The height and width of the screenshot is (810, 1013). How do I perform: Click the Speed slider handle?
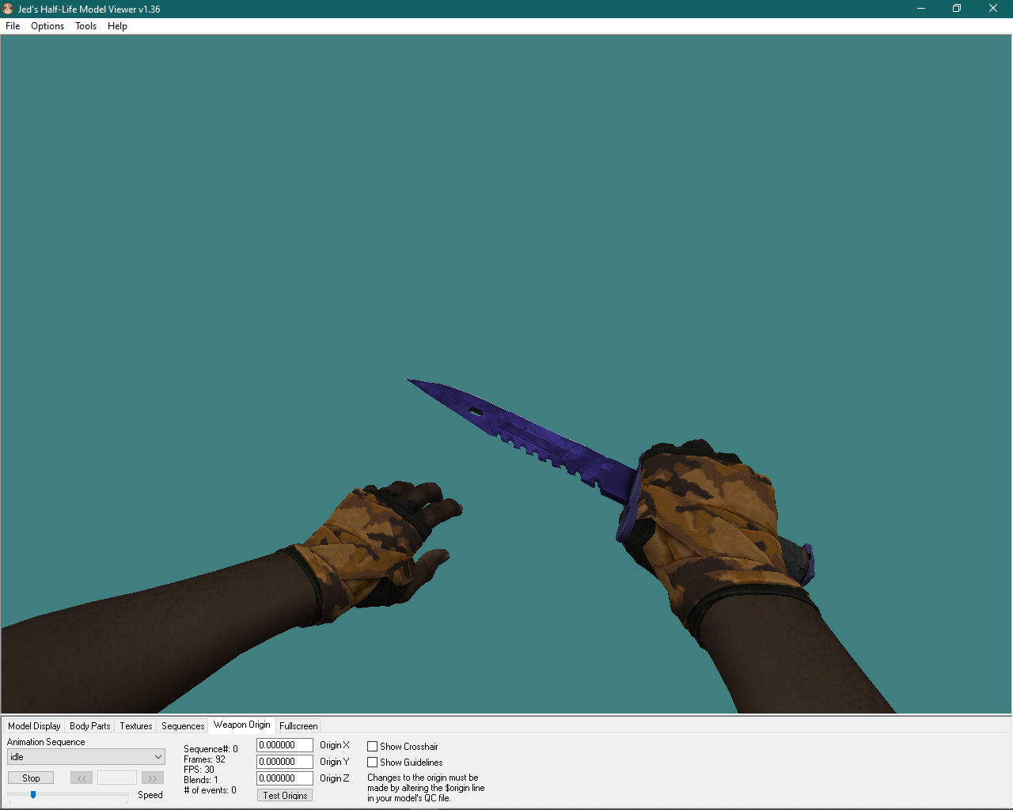(33, 794)
